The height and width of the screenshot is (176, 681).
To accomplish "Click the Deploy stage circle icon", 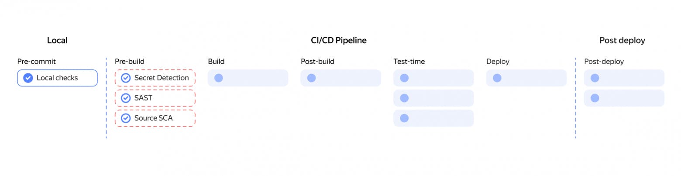I will [497, 78].
